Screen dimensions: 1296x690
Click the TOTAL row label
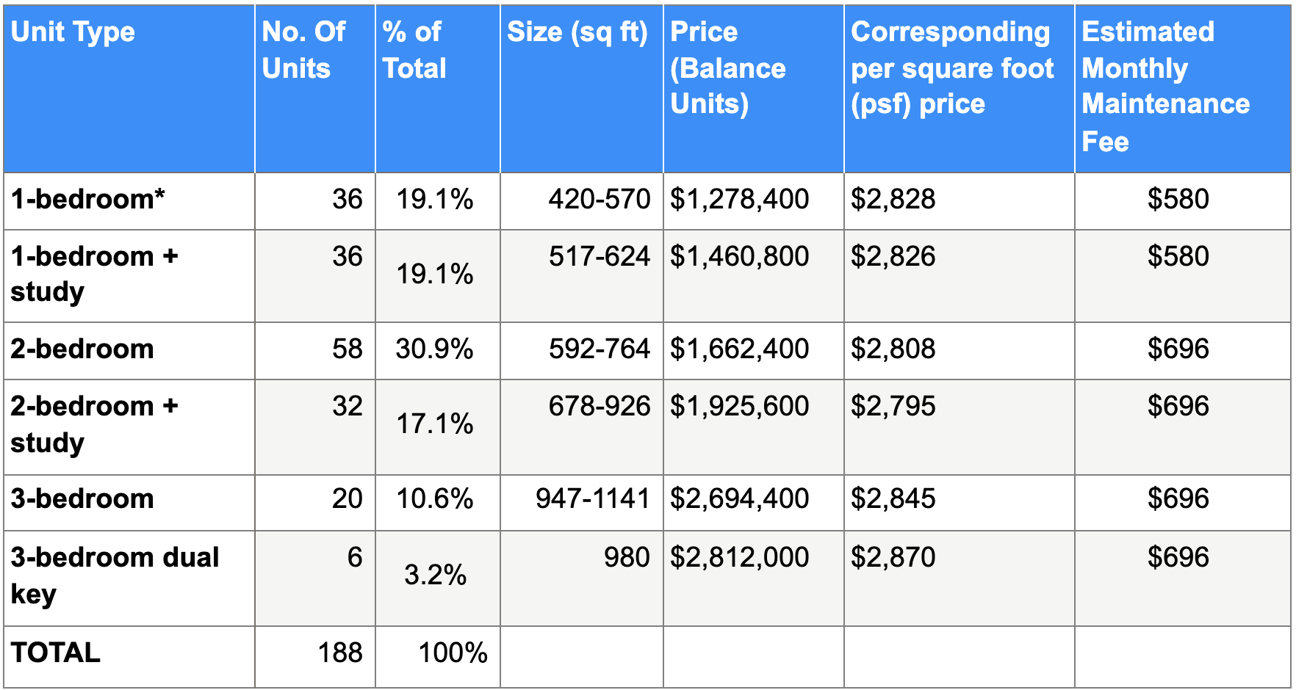pyautogui.click(x=56, y=653)
